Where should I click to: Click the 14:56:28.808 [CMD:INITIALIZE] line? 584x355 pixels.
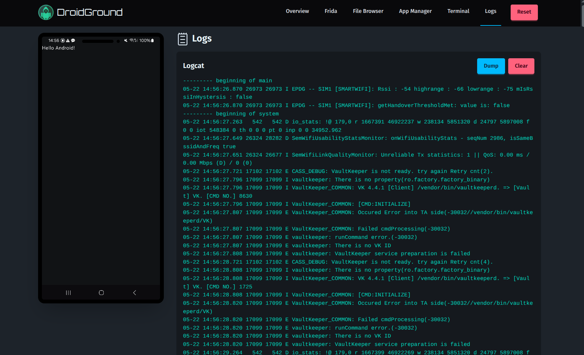(297, 295)
